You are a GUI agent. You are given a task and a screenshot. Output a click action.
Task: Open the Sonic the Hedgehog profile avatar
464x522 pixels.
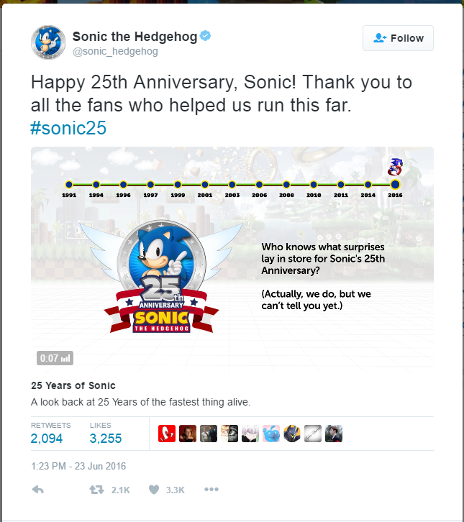[x=48, y=44]
